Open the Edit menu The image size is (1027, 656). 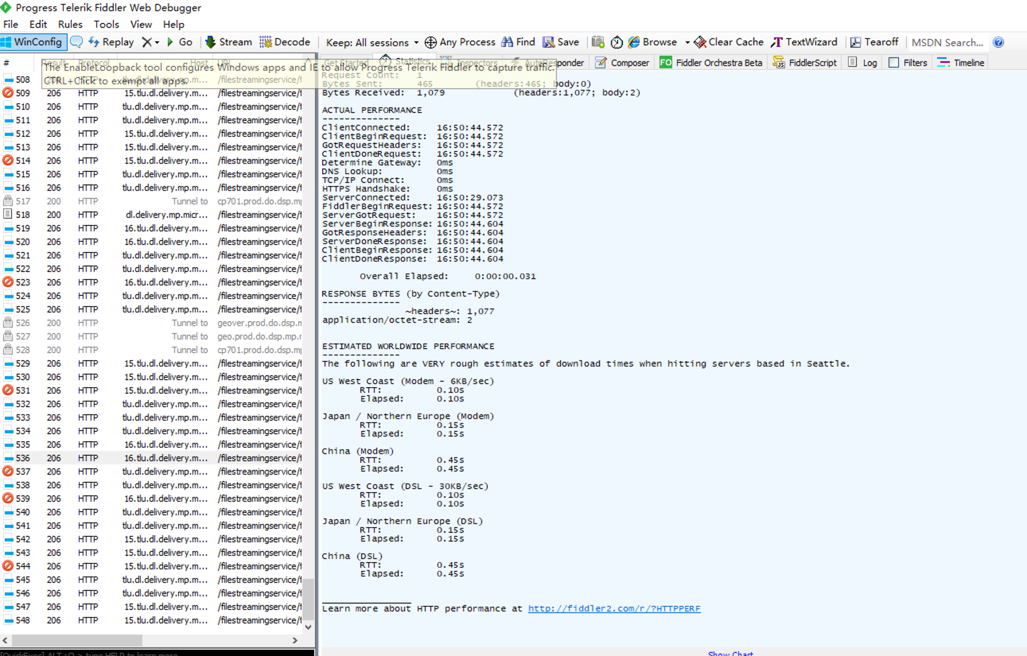click(38, 24)
